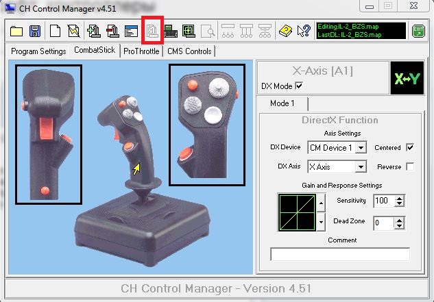Viewport: 434px width, 302px height.
Task: Click the greyed joystick download icon in toolbar
Action: [x=152, y=30]
